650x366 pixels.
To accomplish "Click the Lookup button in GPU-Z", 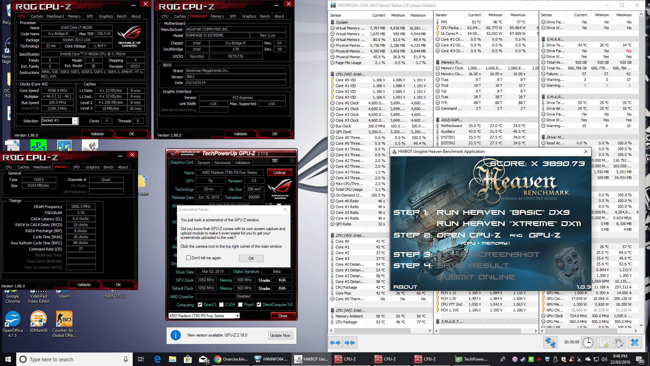I will click(x=280, y=172).
